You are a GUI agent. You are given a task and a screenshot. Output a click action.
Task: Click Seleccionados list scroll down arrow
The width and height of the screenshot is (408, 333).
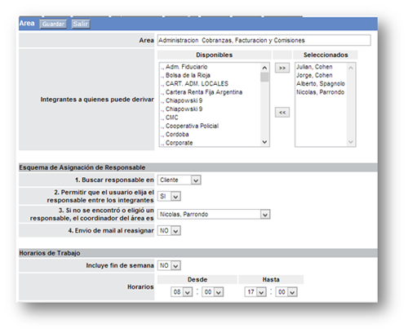tap(351, 142)
